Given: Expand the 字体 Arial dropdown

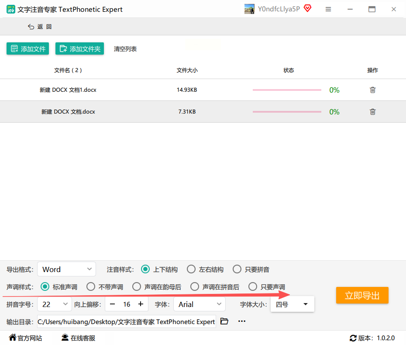Looking at the screenshot, I should tap(200, 304).
